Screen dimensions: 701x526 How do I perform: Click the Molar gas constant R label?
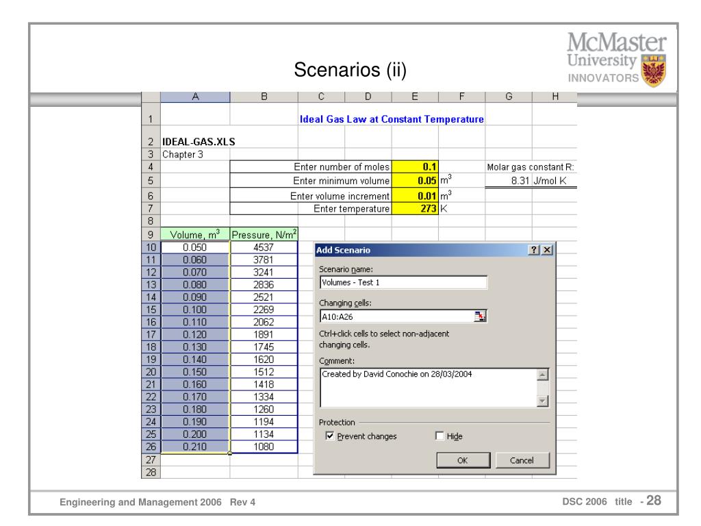[531, 167]
